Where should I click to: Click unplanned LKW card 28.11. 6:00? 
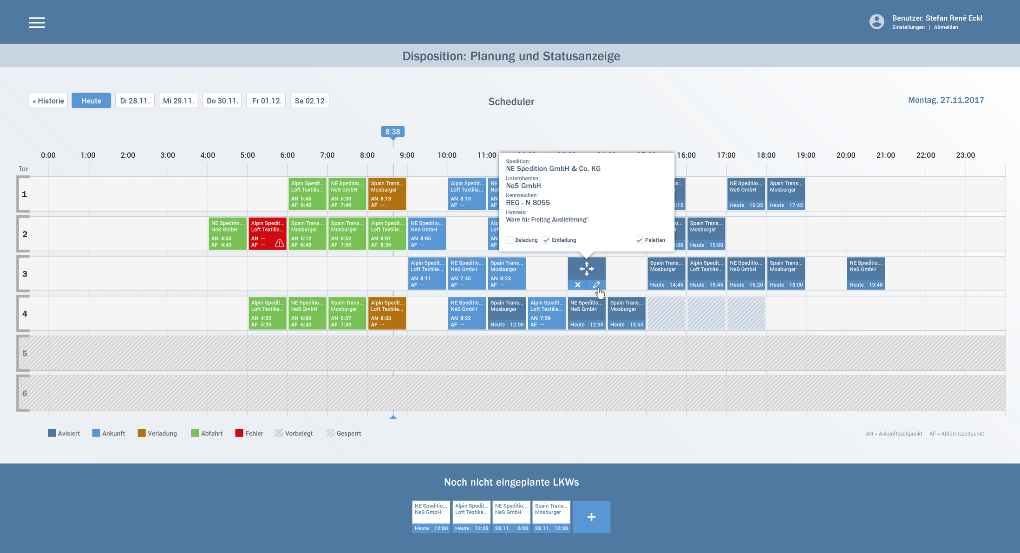pos(511,517)
